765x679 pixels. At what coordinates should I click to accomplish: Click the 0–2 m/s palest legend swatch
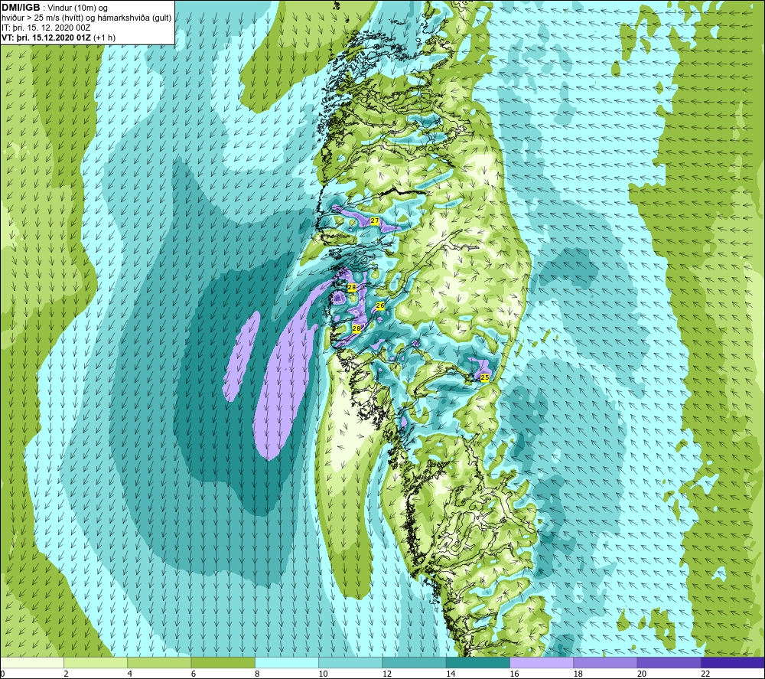click(32, 662)
